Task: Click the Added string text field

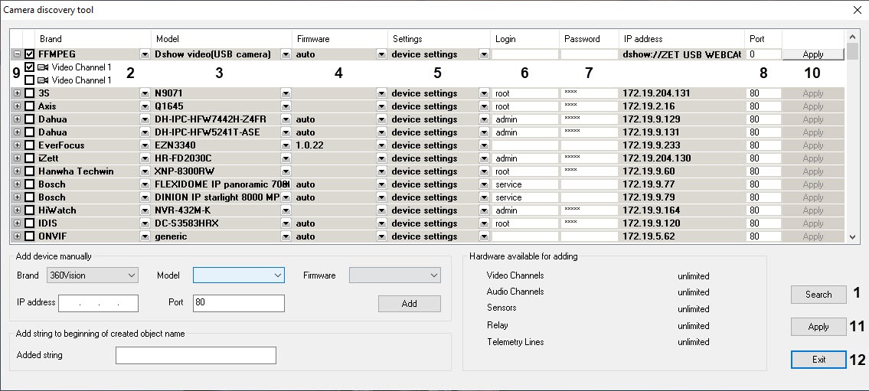Action: 195,355
